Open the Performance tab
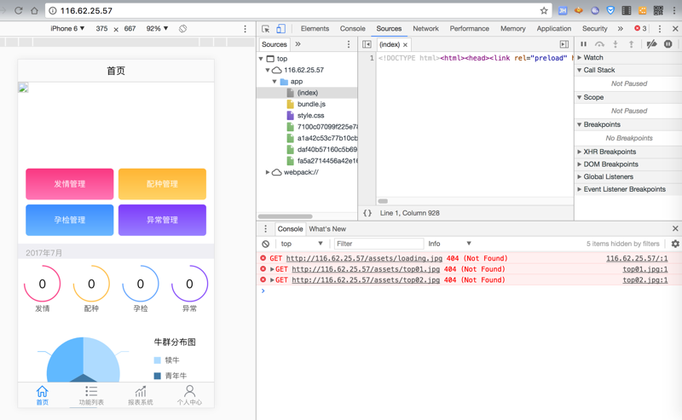 (x=470, y=29)
